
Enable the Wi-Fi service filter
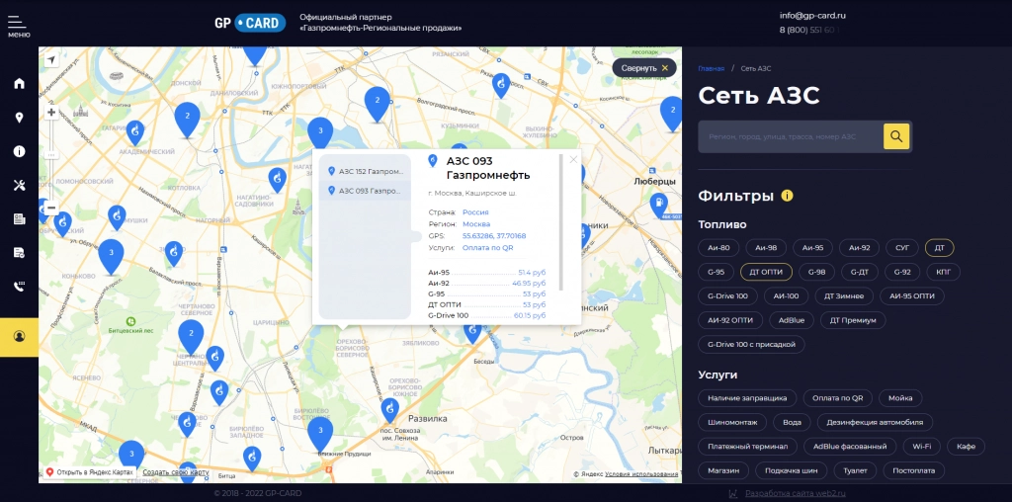[x=922, y=446]
